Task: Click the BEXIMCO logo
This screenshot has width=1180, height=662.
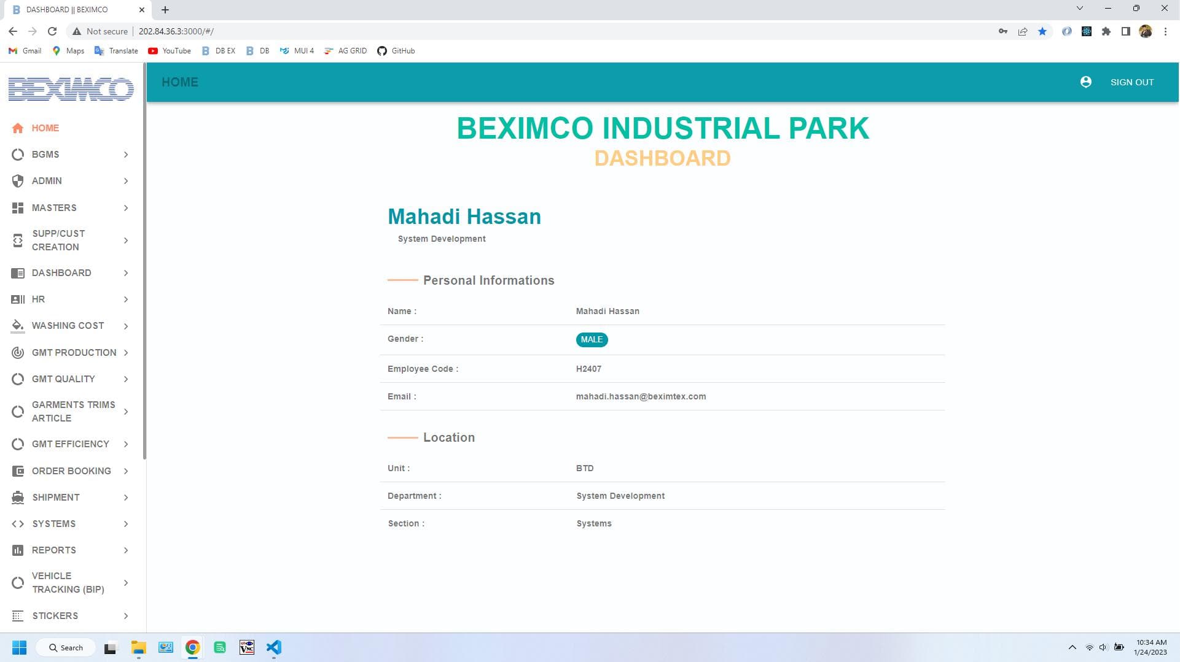Action: [x=71, y=89]
